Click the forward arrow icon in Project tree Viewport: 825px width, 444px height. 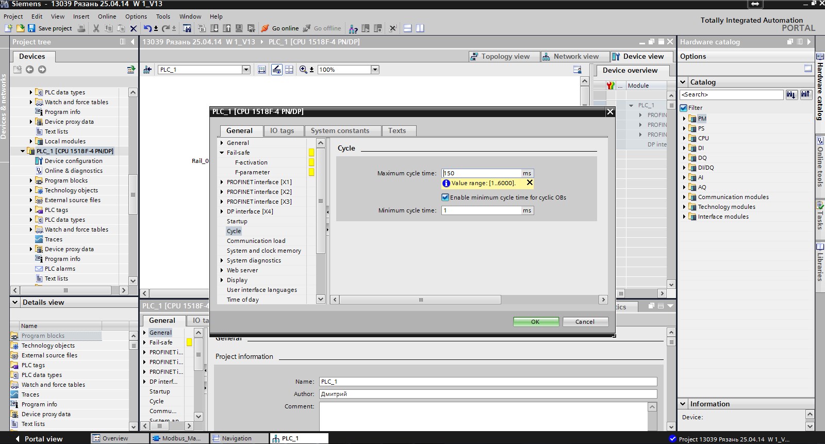[42, 69]
